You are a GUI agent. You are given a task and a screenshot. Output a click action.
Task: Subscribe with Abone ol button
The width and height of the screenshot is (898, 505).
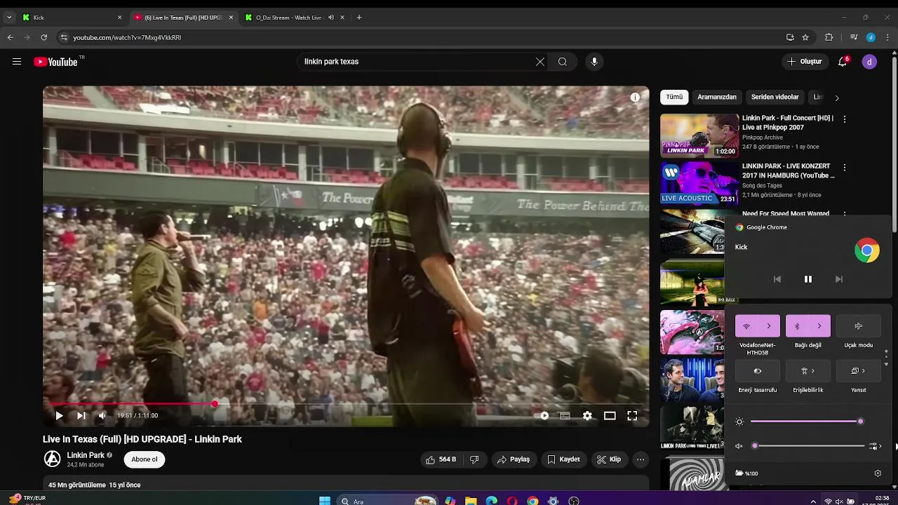145,459
